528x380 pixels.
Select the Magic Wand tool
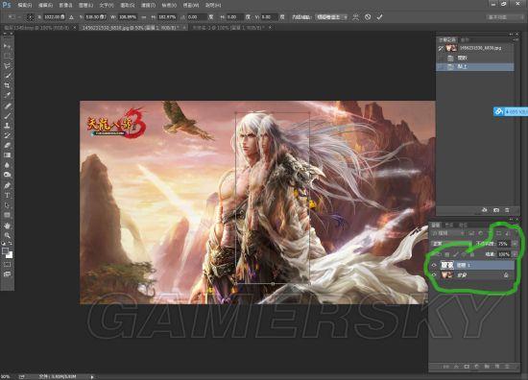coord(7,76)
